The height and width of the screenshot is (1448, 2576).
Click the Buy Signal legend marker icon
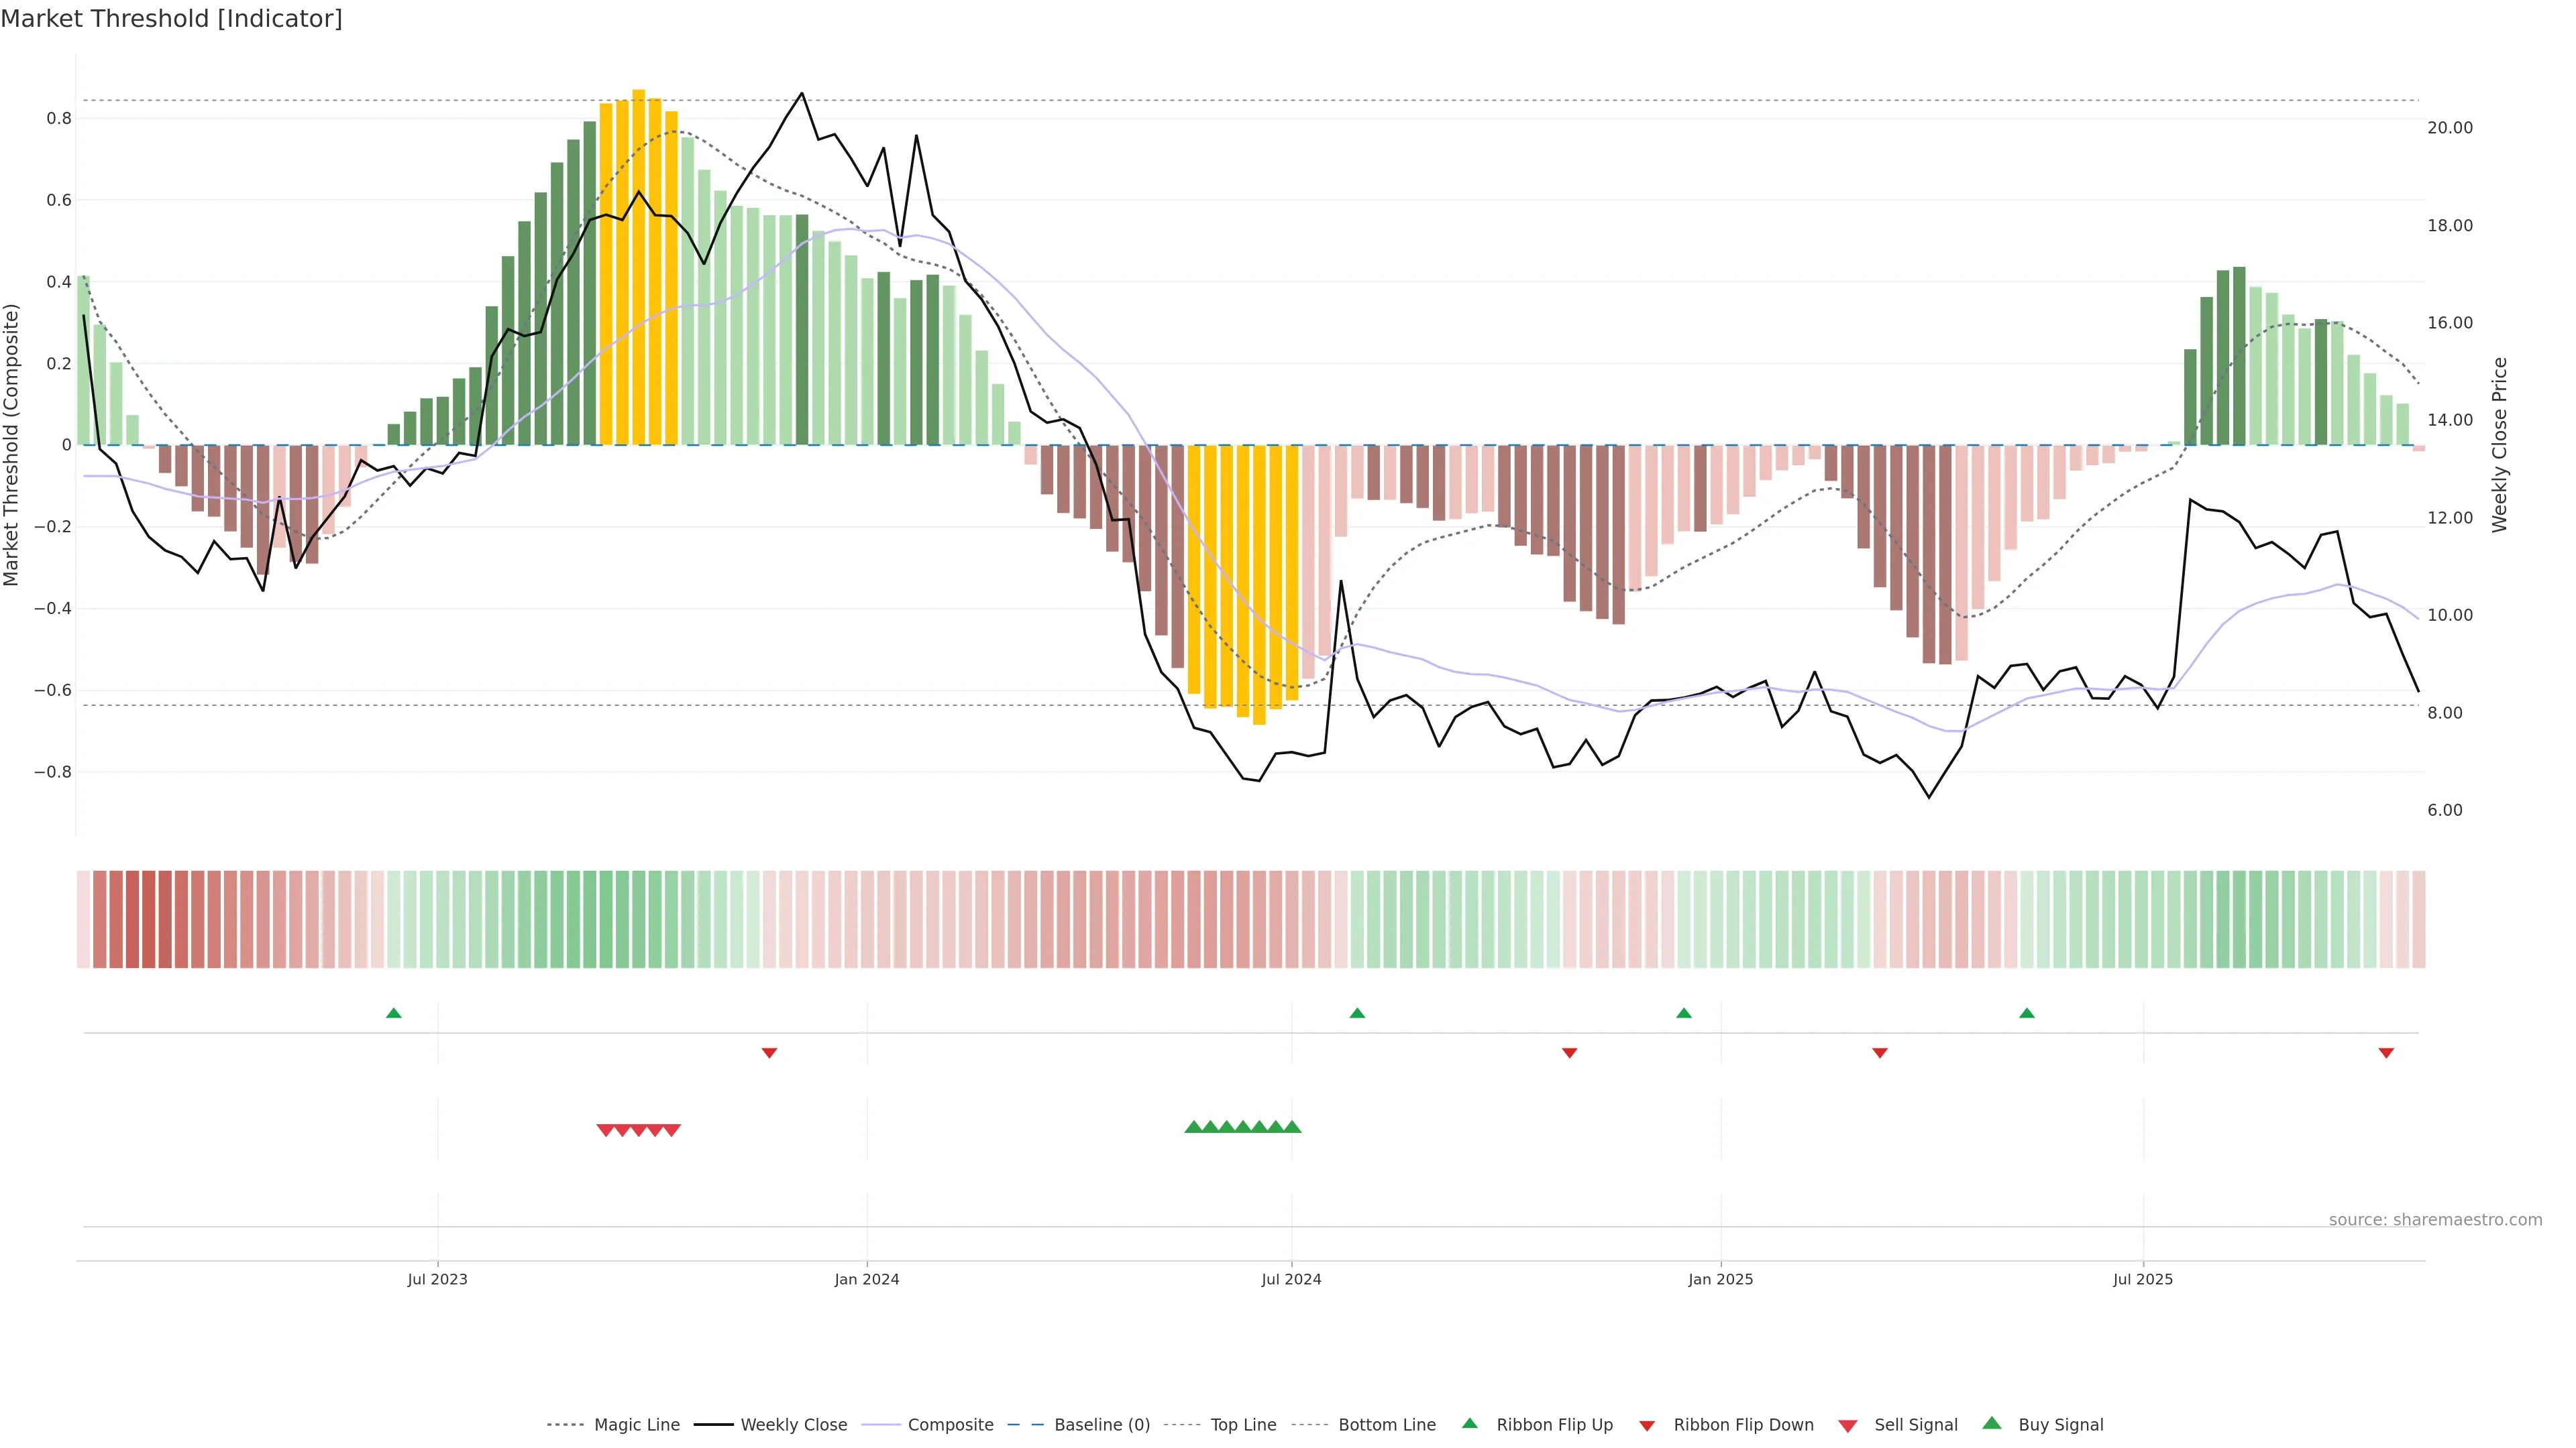(1992, 1423)
